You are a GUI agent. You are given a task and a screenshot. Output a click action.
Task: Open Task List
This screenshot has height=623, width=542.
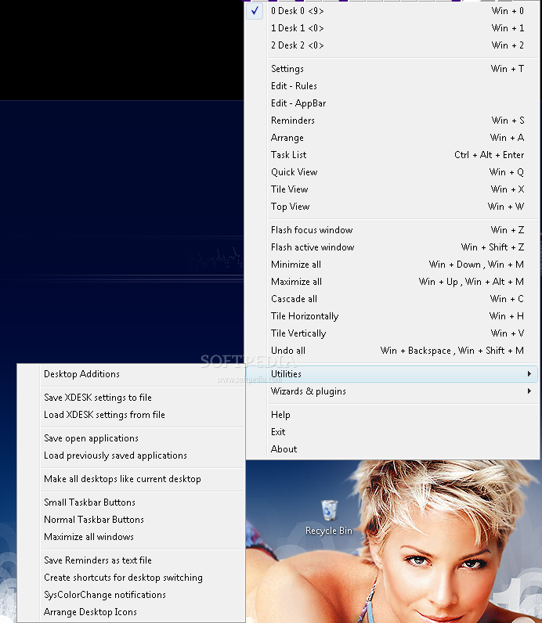coord(392,155)
